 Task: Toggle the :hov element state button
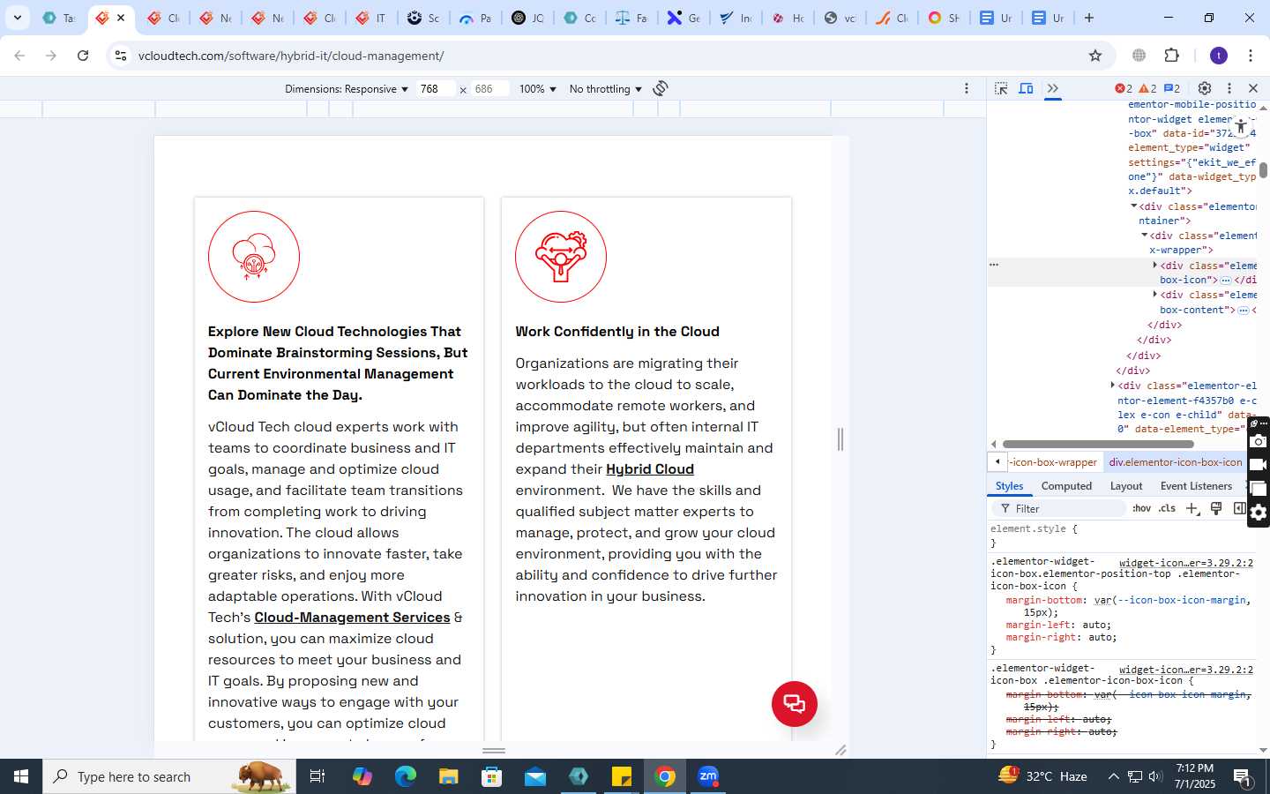tap(1142, 508)
